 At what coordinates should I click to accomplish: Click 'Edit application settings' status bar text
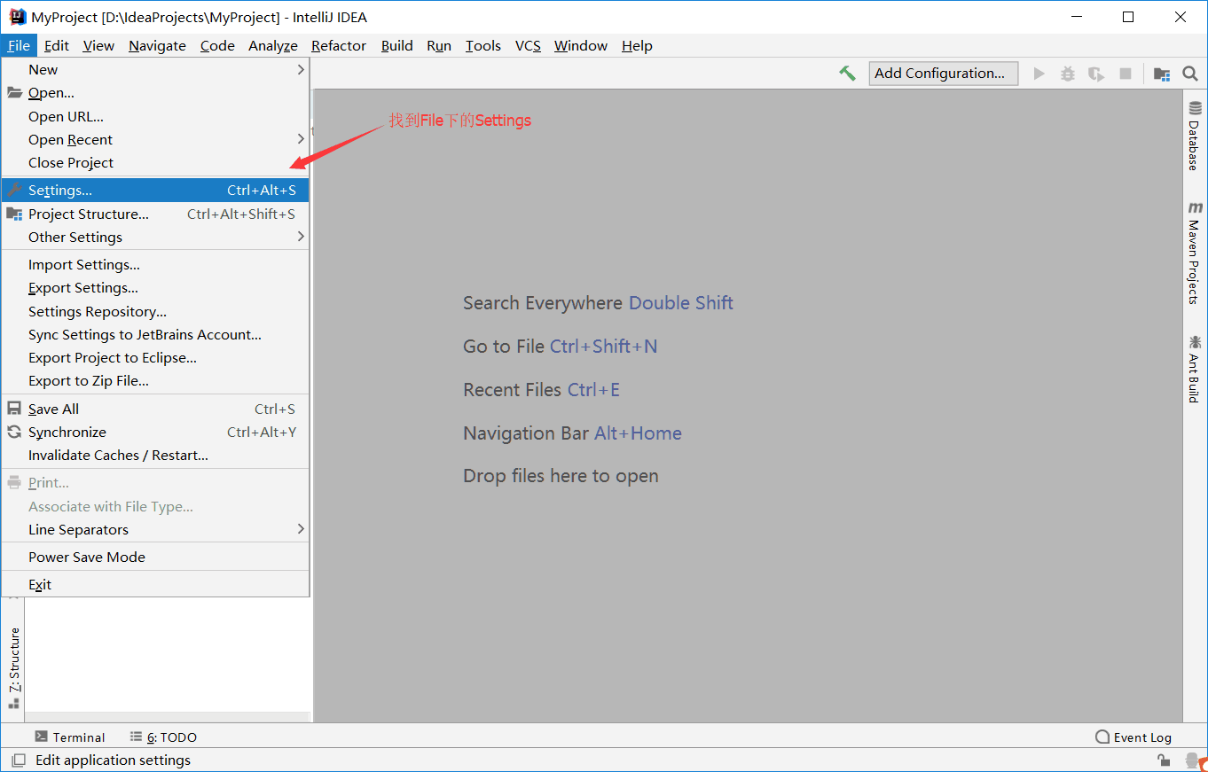pyautogui.click(x=113, y=760)
